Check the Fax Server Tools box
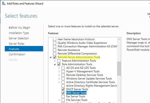 pyautogui.click(x=63, y=96)
